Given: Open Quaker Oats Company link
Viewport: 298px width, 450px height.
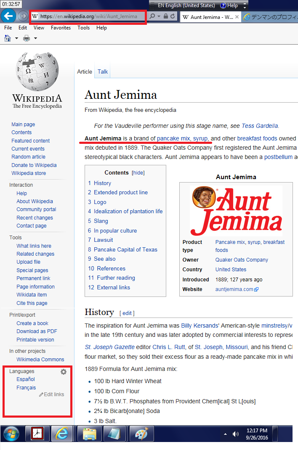Looking at the screenshot, I should (x=242, y=260).
